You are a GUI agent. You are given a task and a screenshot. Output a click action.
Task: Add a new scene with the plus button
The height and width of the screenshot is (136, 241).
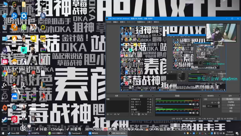[108, 114]
